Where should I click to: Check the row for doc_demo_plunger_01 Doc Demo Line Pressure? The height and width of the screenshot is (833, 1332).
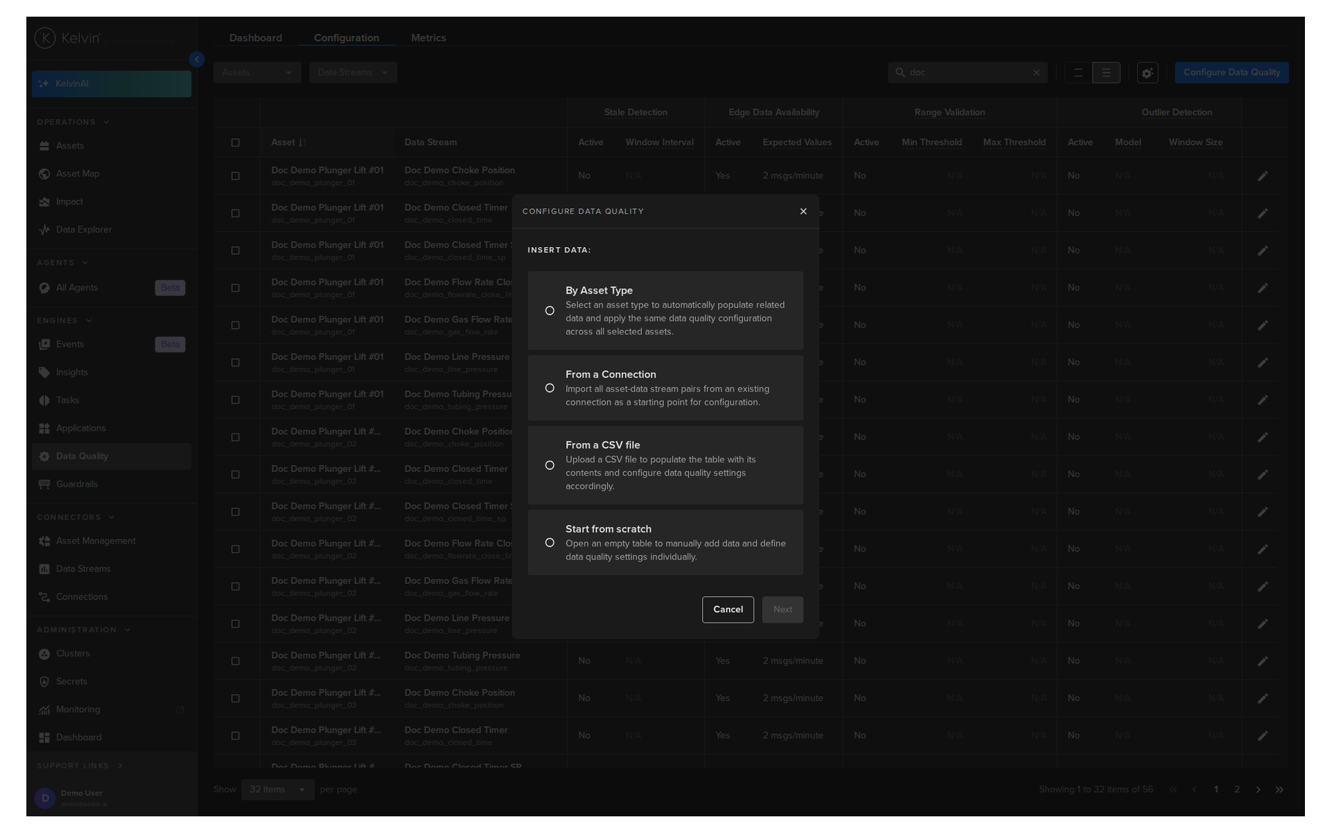(235, 362)
